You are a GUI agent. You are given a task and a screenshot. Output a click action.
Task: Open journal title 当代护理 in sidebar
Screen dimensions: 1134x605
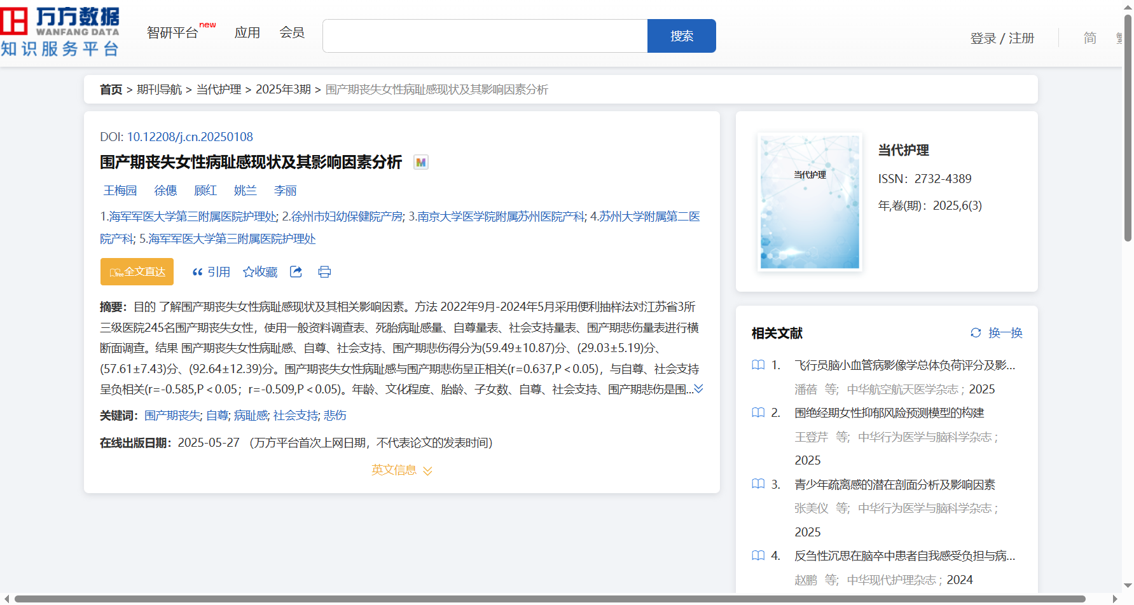point(903,151)
